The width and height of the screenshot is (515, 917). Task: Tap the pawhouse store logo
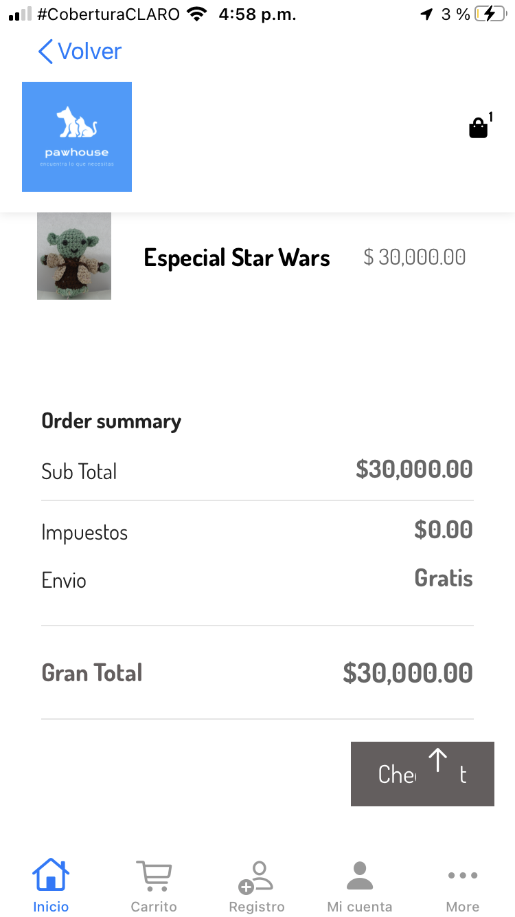point(77,137)
